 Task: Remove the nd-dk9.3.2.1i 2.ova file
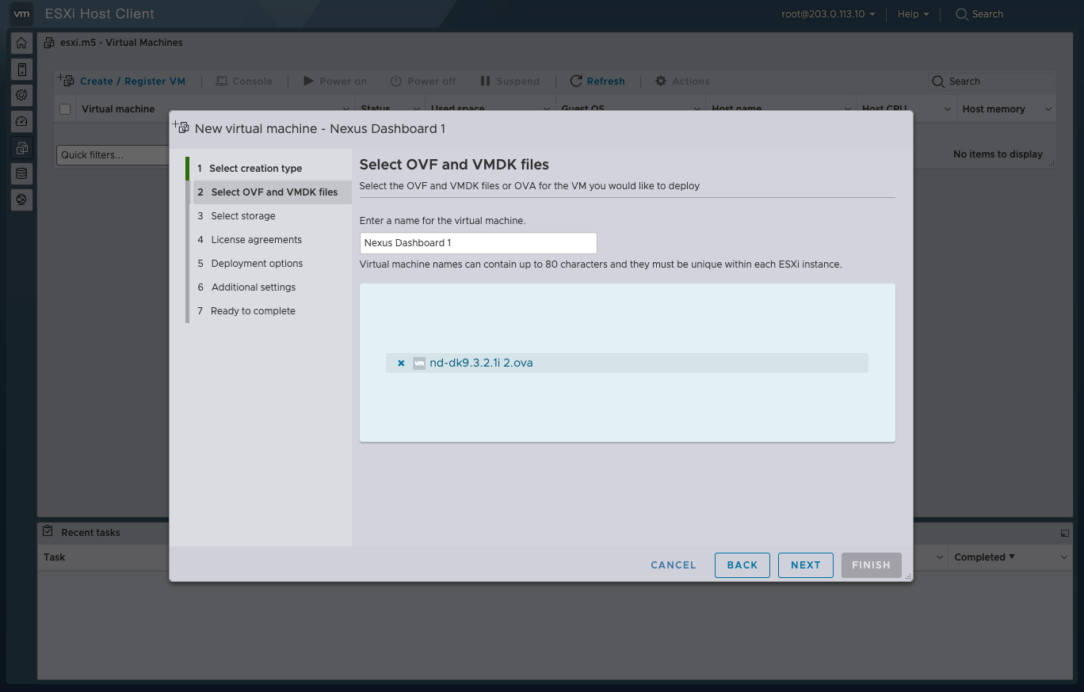point(401,363)
